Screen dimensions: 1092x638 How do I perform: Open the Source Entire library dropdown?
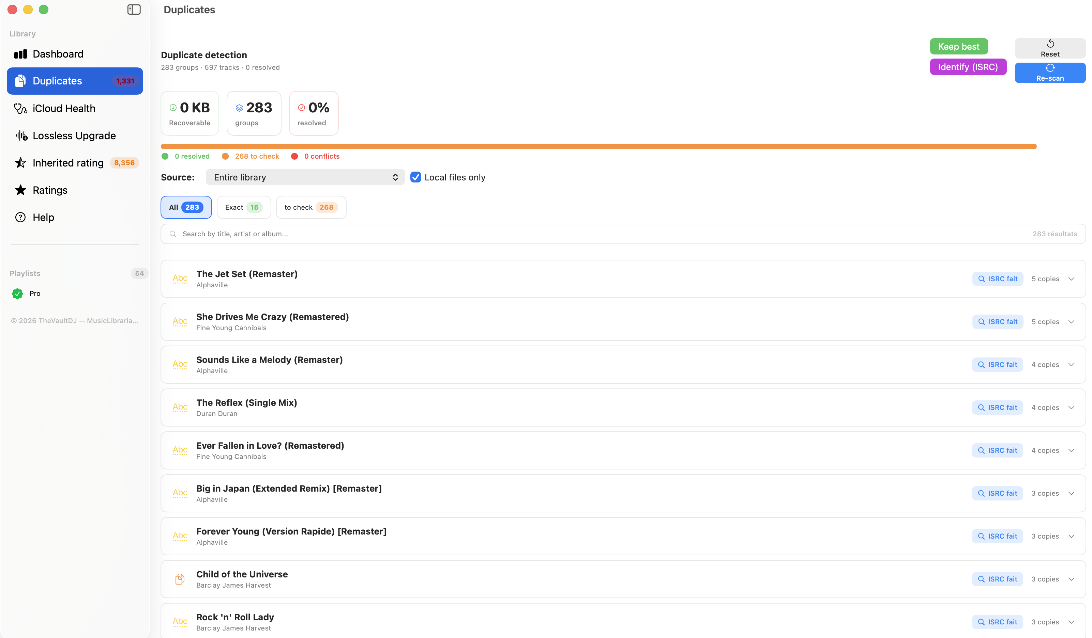click(305, 177)
